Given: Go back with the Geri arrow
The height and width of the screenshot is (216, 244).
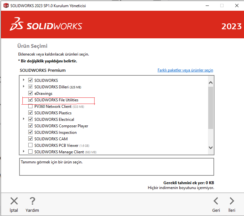Looking at the screenshot, I should pos(216,201).
